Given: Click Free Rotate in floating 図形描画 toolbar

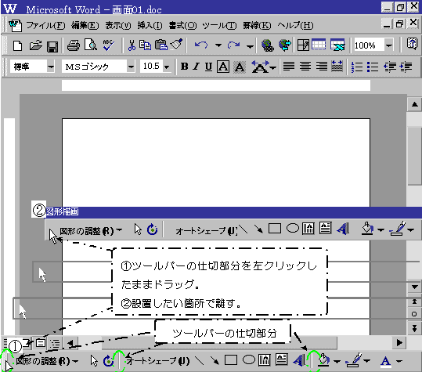Looking at the screenshot, I should (153, 229).
